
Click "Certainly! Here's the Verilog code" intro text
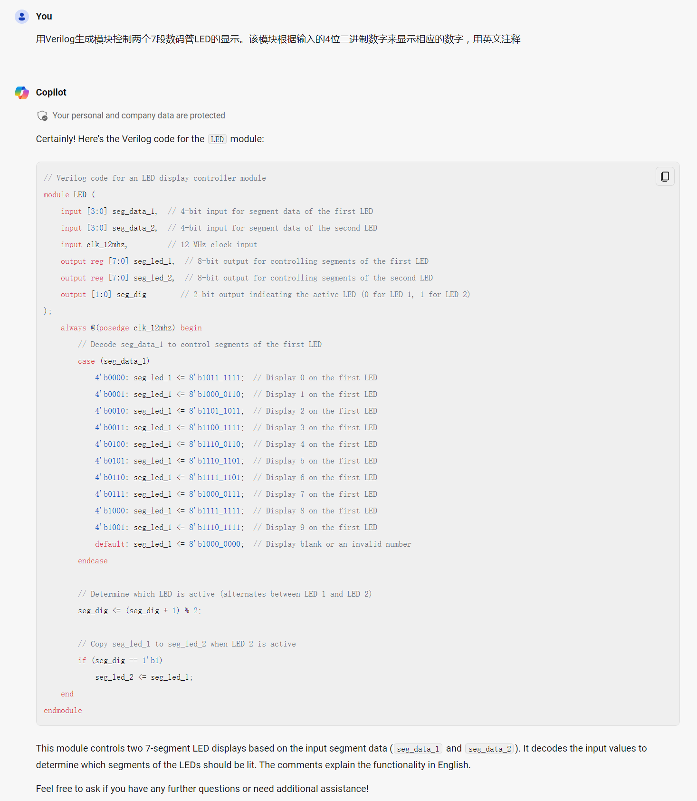(120, 139)
